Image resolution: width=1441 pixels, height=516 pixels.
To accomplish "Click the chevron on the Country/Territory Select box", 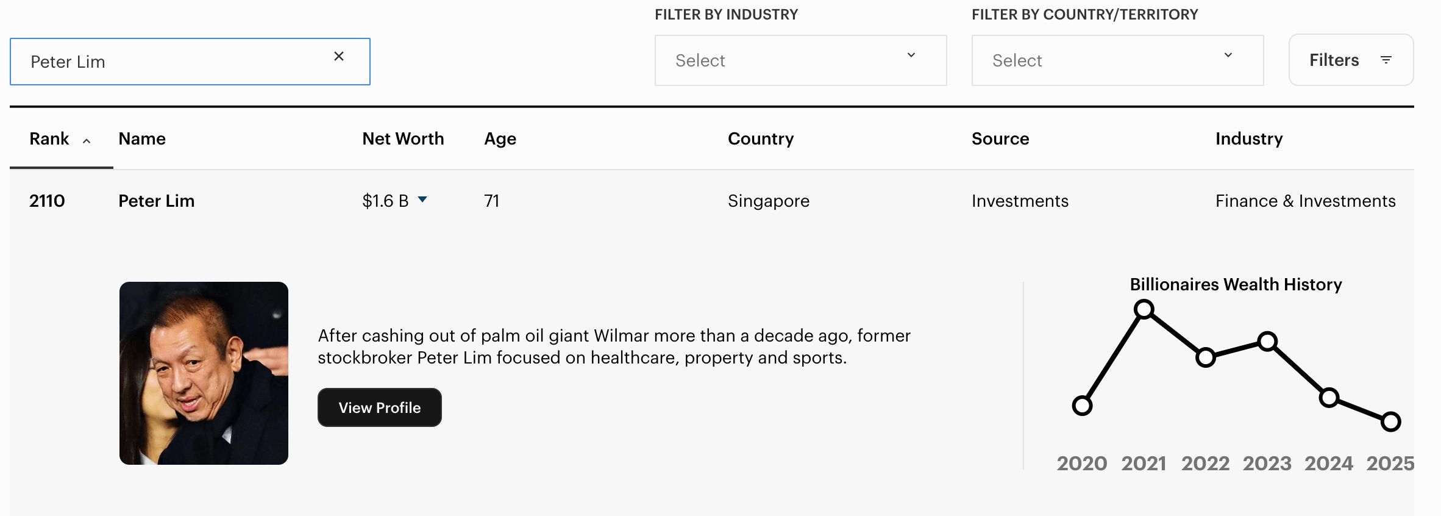I will [x=1228, y=56].
